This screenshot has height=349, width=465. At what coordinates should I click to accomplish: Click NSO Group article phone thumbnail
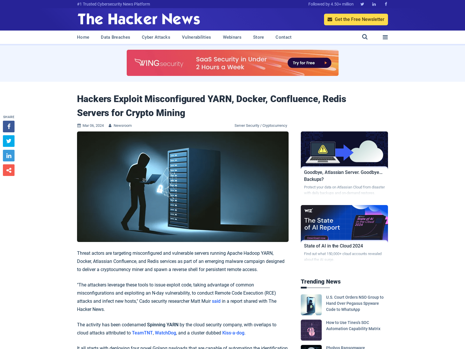pos(311,305)
